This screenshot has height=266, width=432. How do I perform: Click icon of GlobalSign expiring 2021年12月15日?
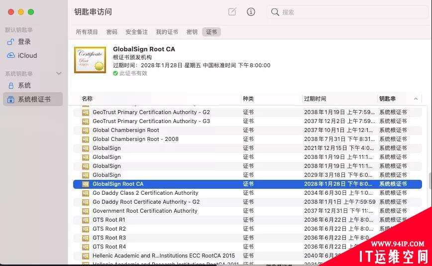coord(86,148)
